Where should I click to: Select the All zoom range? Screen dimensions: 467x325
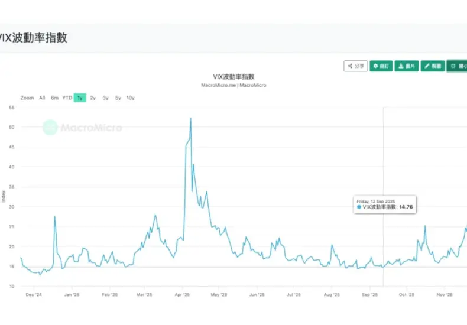(42, 97)
